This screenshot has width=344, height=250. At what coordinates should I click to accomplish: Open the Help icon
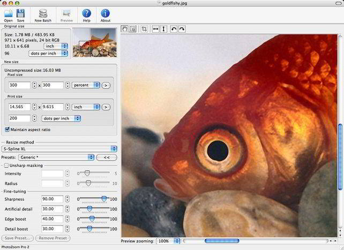point(86,13)
